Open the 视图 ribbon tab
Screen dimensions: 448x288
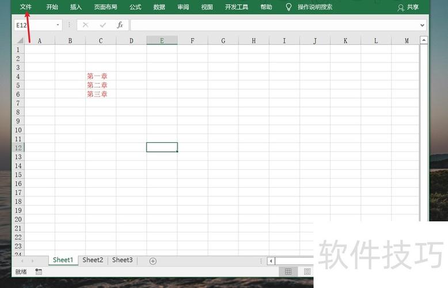click(x=207, y=7)
